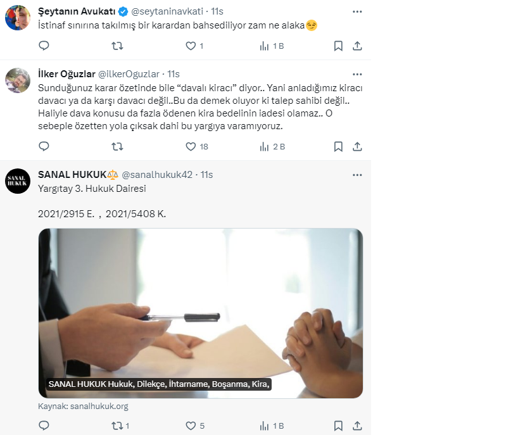Click the Kaynak: sanalhukuk.org source link
Viewport: 530px width, 435px height.
point(83,407)
